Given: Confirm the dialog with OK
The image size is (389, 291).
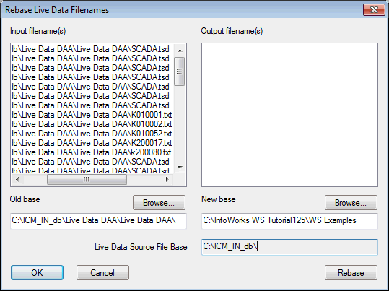Looking at the screenshot, I should [37, 273].
